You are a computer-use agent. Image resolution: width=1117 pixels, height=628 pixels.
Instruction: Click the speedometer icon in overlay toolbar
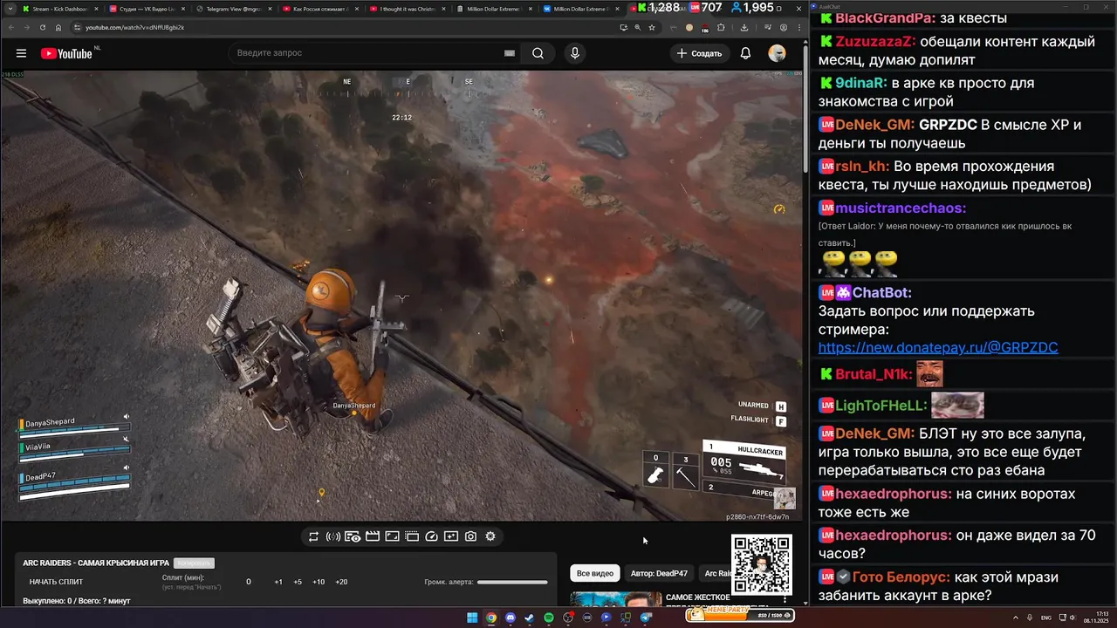[x=431, y=536]
